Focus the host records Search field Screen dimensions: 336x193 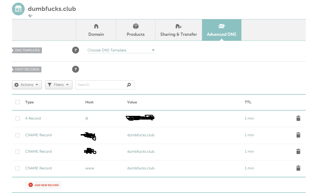tap(101, 85)
